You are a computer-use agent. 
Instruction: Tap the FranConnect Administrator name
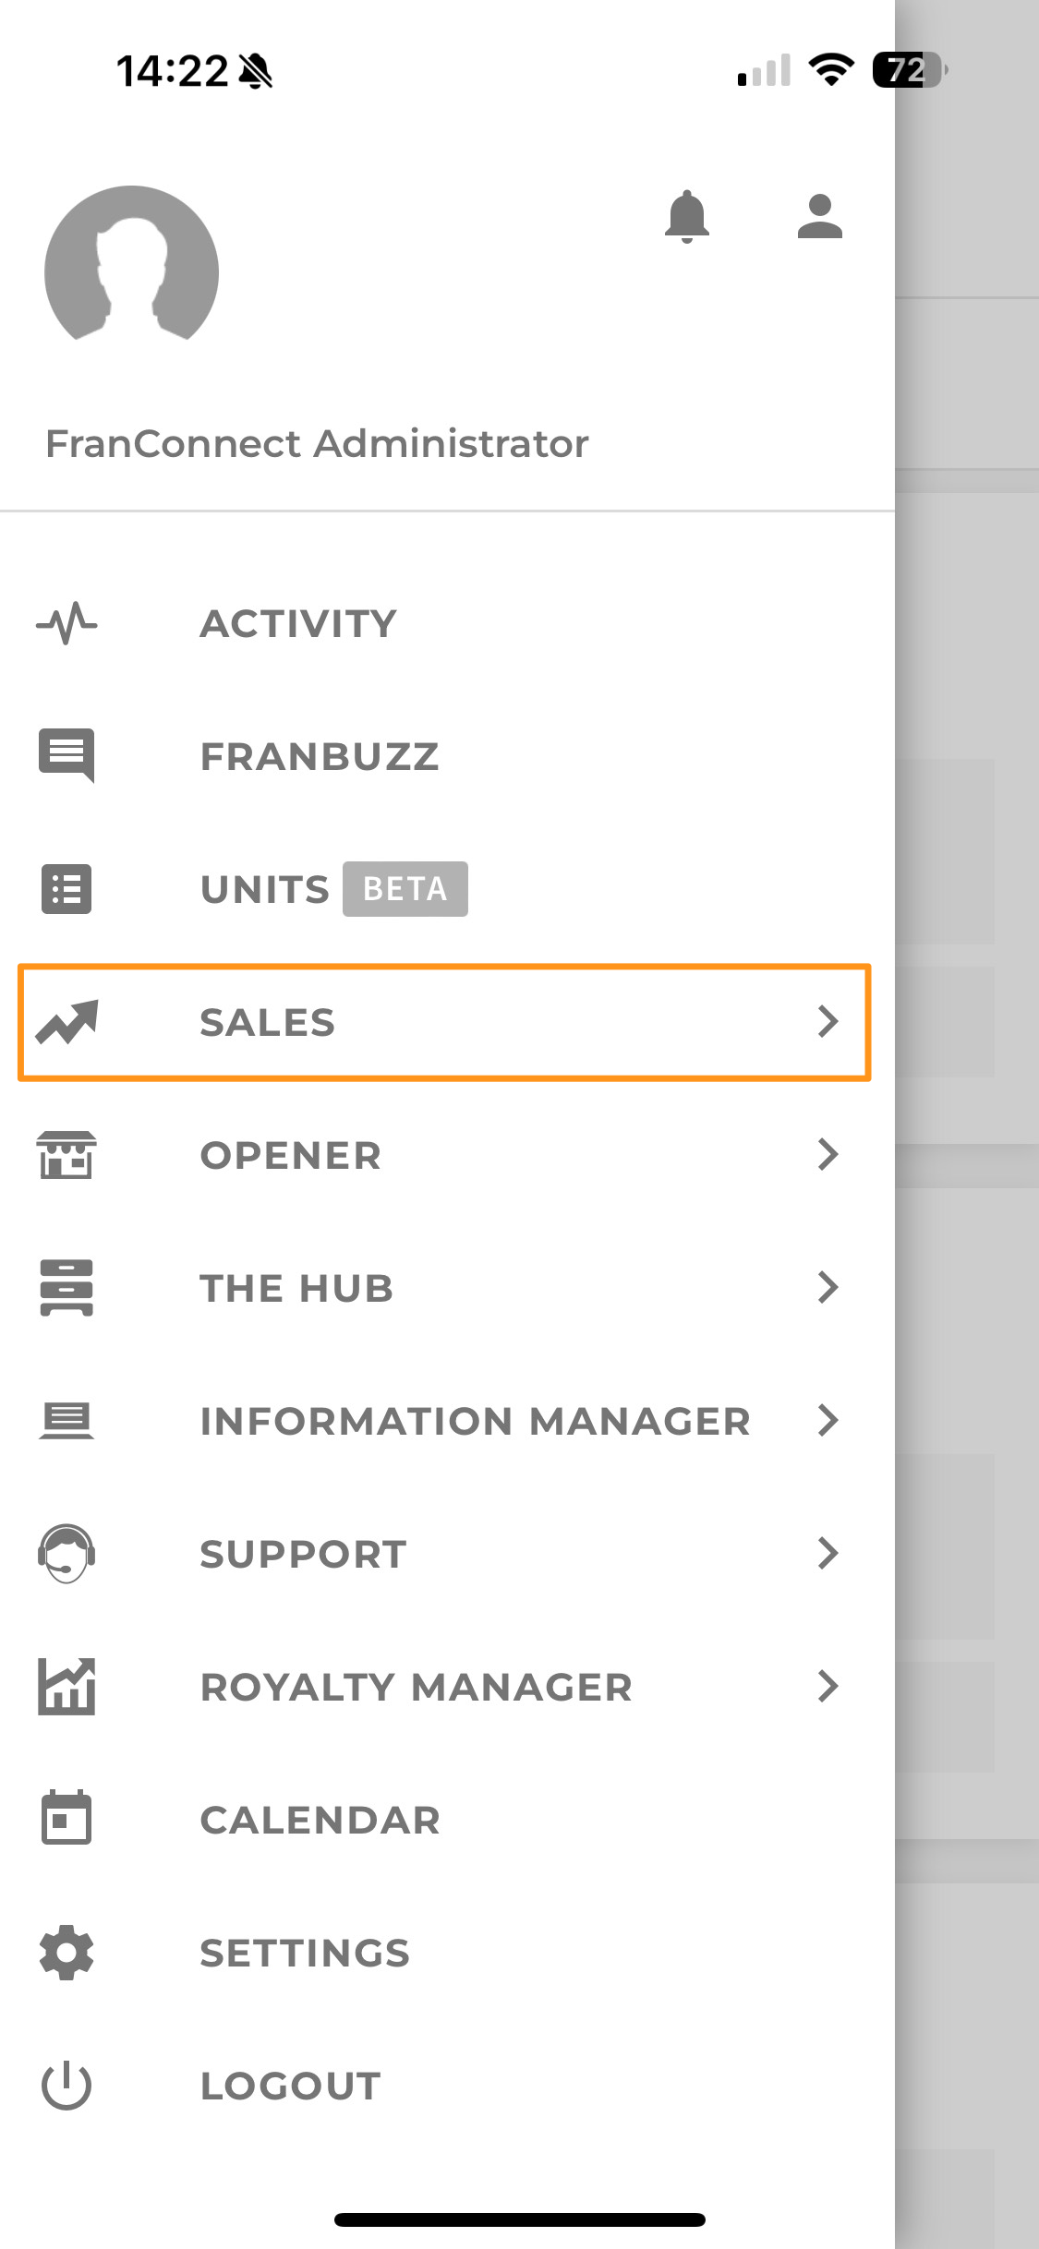click(317, 444)
